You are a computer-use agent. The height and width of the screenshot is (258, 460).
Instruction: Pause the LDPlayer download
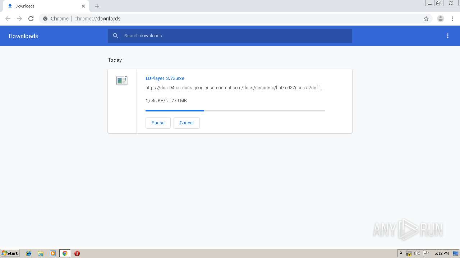pyautogui.click(x=158, y=123)
